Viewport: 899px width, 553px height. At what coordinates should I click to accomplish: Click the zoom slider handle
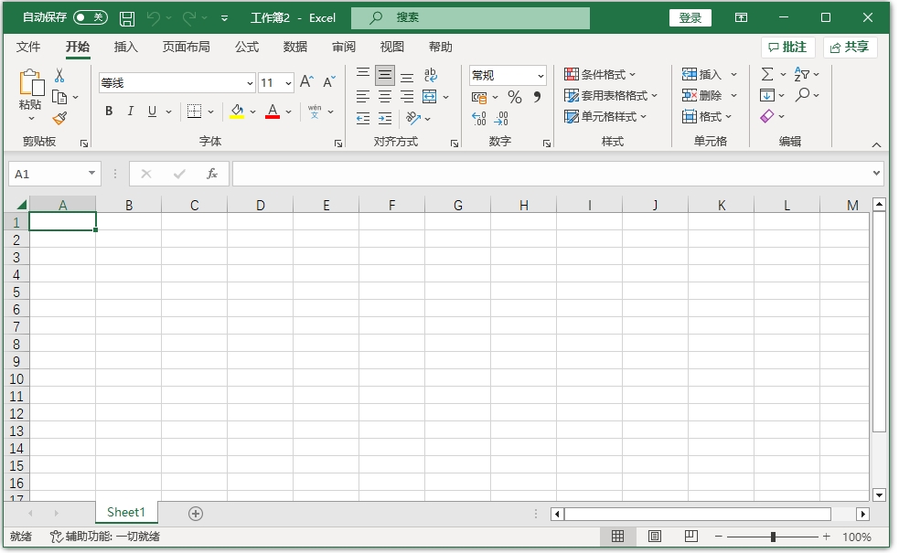pyautogui.click(x=773, y=537)
